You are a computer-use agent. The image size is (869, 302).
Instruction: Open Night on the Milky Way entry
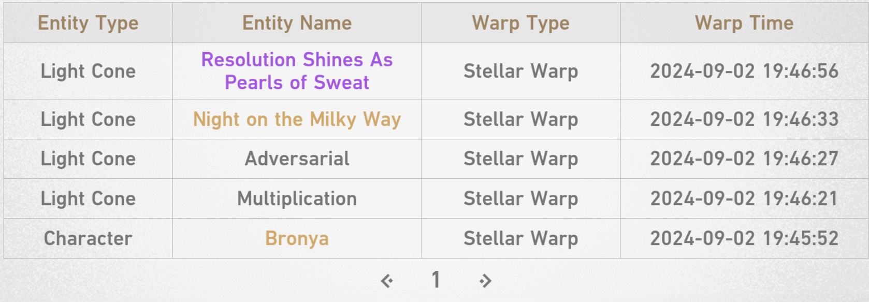coord(297,119)
